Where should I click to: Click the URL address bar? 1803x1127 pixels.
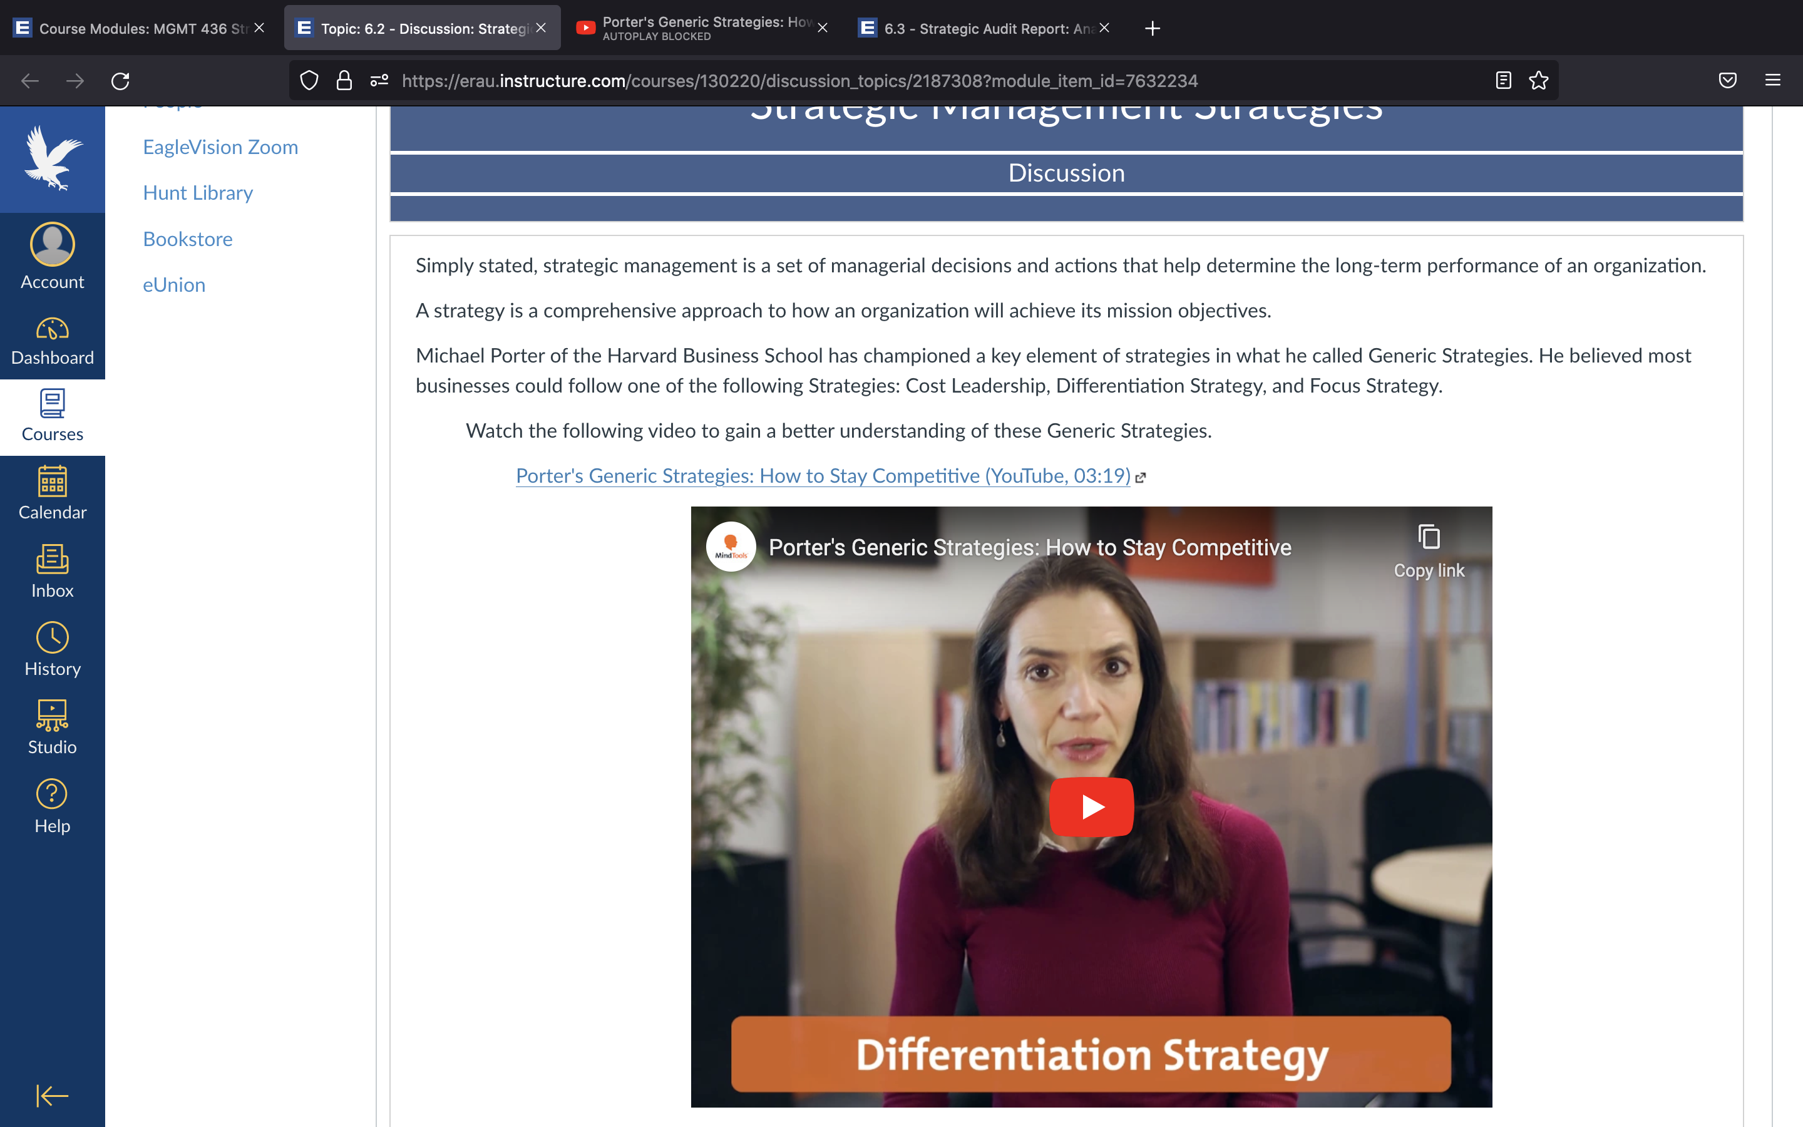(x=924, y=81)
